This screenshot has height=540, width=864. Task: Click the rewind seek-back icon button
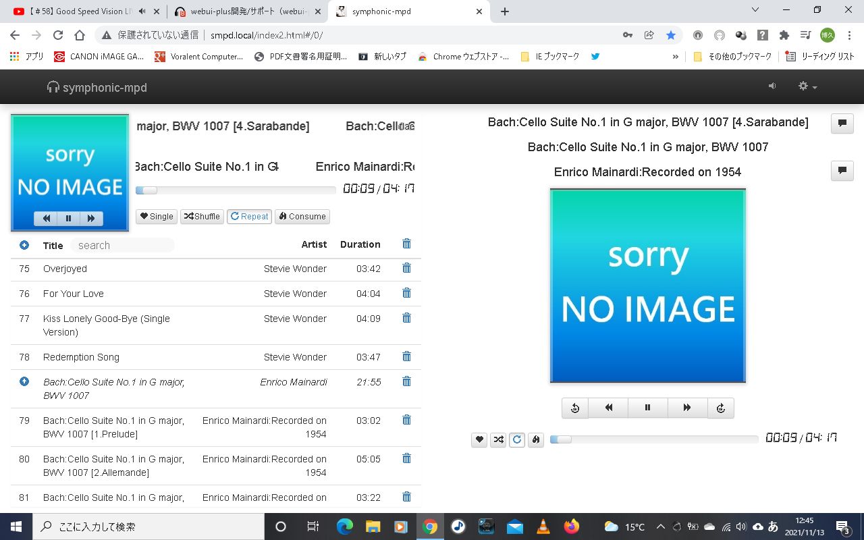click(x=575, y=408)
